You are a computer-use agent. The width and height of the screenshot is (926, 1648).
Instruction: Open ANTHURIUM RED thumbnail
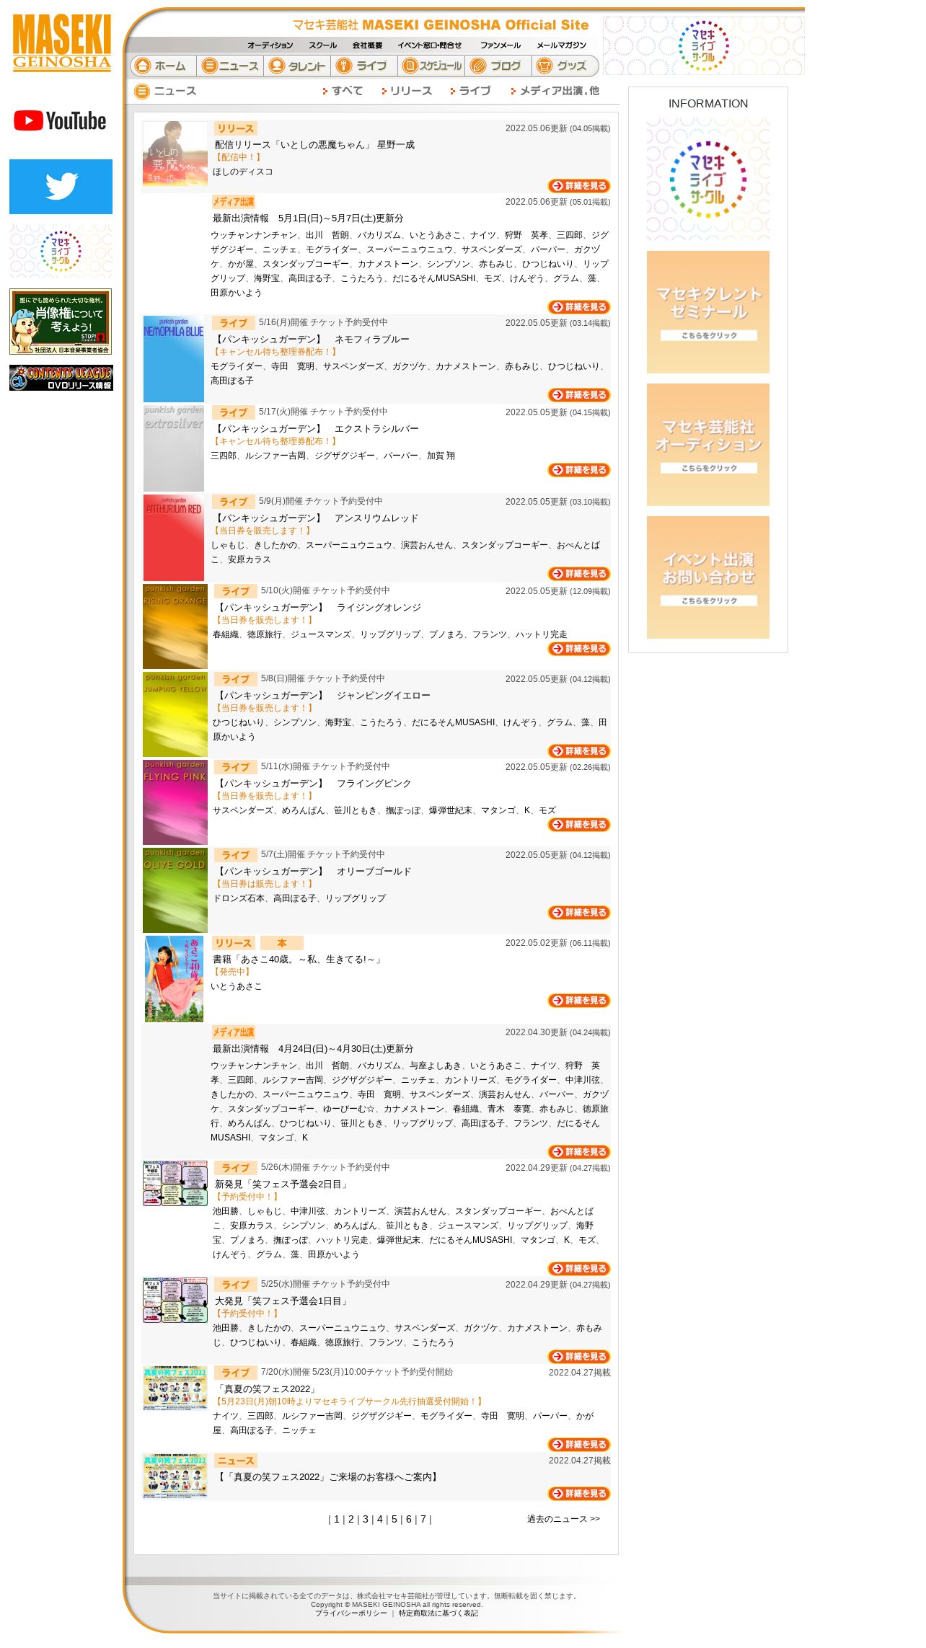pos(174,538)
